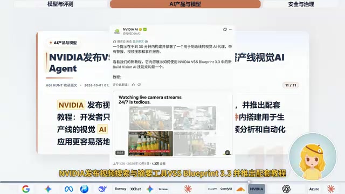Viewport: 345px width, 194px height.
Task: Select the Gemini sparkle icon beside XChat
Action: (150, 189)
